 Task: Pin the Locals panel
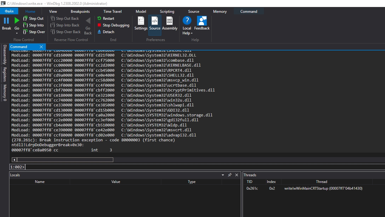[230, 175]
